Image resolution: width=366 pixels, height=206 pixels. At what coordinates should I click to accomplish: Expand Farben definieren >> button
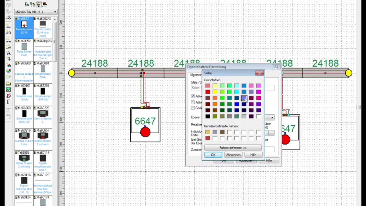click(x=233, y=148)
